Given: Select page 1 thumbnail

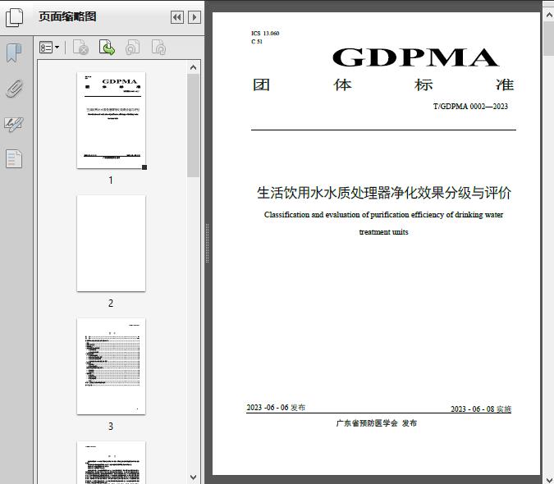Looking at the screenshot, I should click(x=111, y=120).
